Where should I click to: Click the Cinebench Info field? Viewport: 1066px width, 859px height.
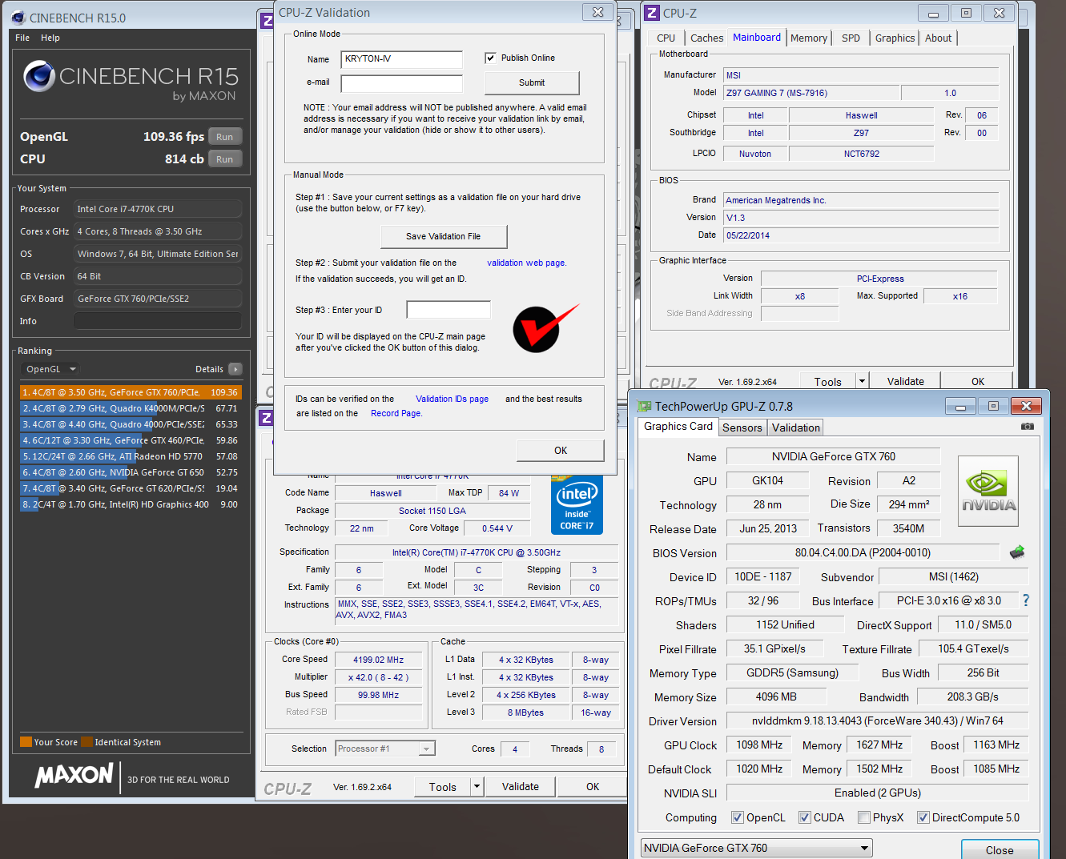click(x=158, y=321)
